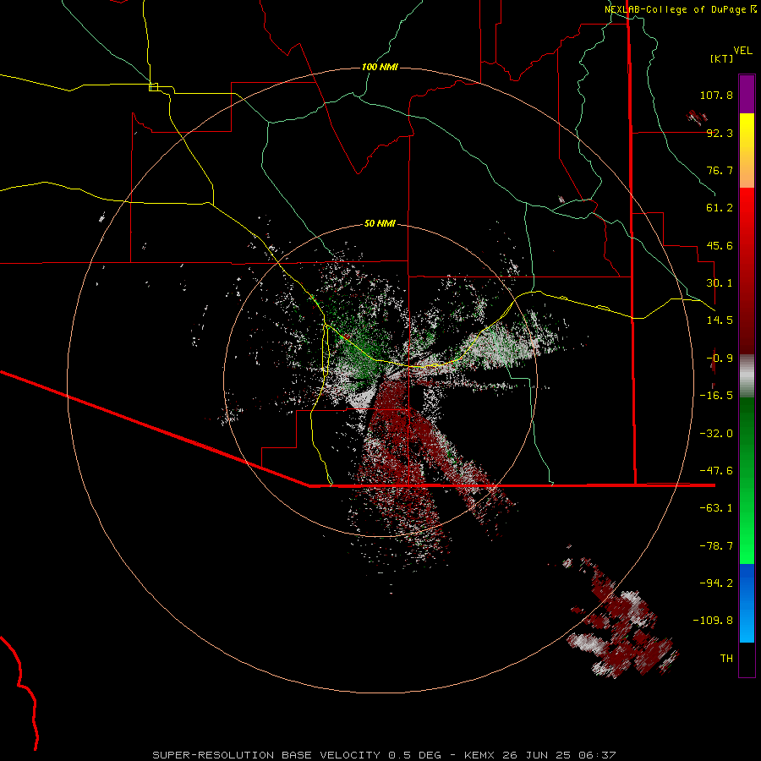The height and width of the screenshot is (761, 761).
Task: Click the -16.5 velocity scale value
Action: click(x=716, y=396)
